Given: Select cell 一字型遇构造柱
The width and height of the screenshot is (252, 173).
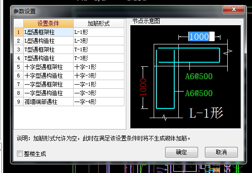Looking at the screenshot, I should point(48,93).
